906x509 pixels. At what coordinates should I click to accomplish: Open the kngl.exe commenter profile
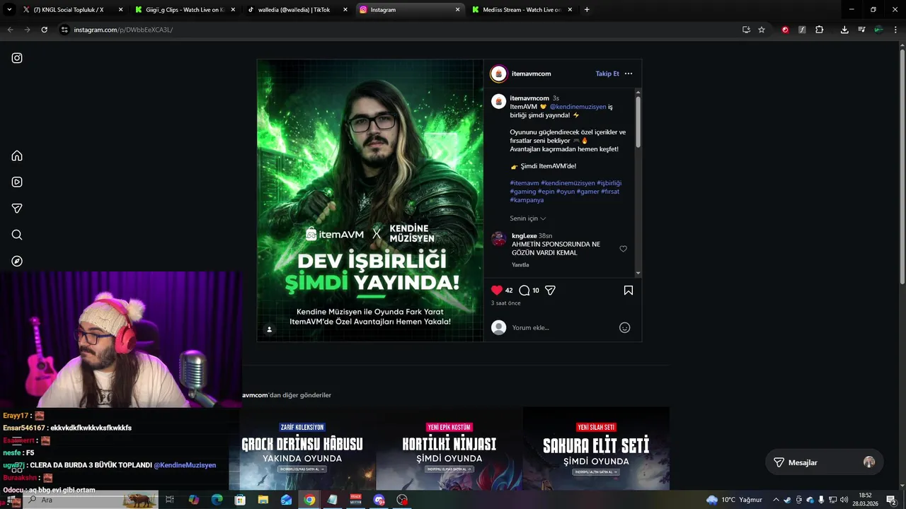coord(524,235)
